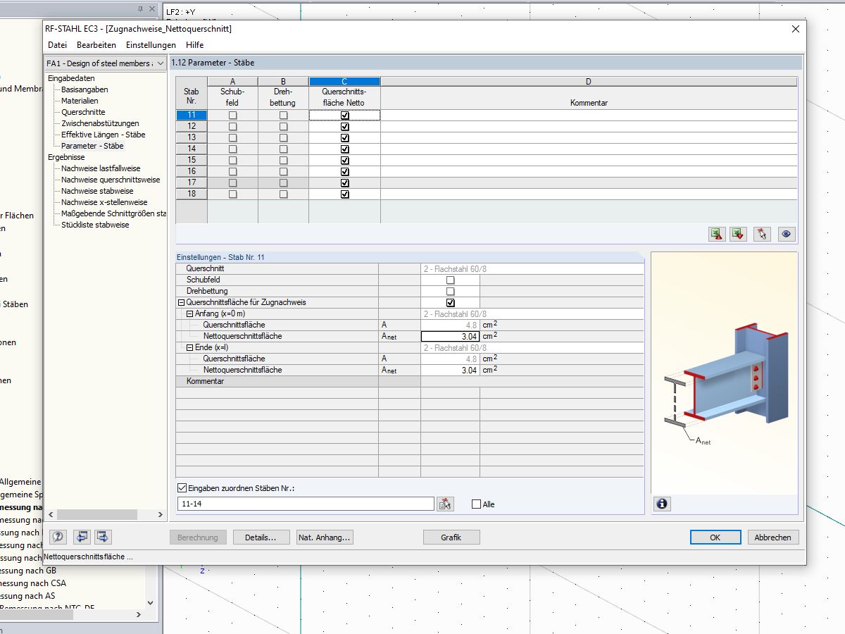
Task: Click the Anet value 3.04 at Anfang
Action: click(x=450, y=336)
